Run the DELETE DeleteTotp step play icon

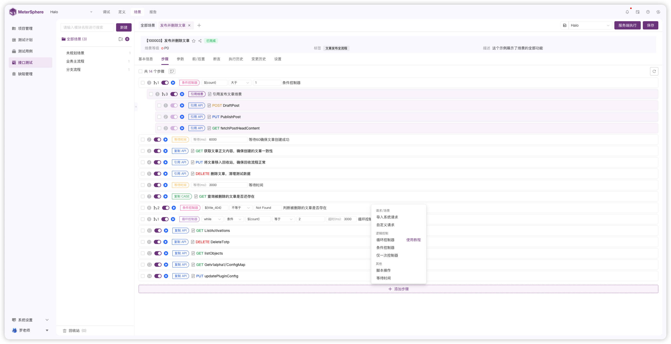[165, 242]
